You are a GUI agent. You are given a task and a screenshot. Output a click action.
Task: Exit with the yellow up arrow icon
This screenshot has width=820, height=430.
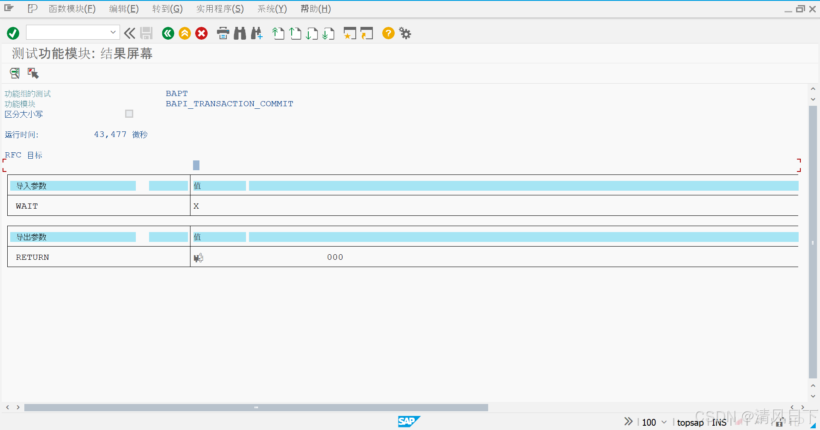(x=184, y=33)
